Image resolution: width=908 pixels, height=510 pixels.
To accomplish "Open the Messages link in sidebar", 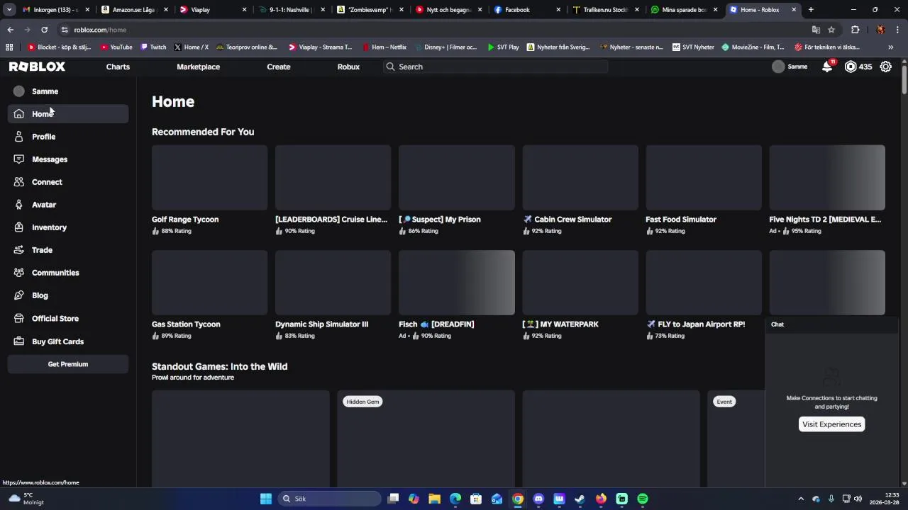I will coord(50,159).
